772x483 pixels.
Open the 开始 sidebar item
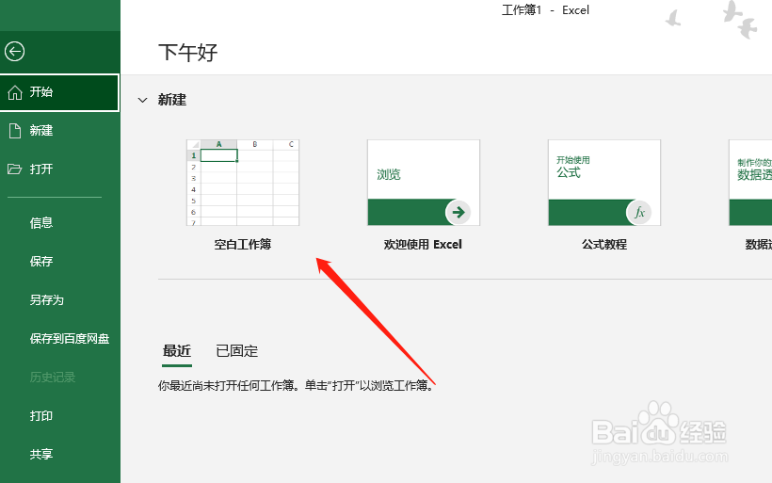59,92
